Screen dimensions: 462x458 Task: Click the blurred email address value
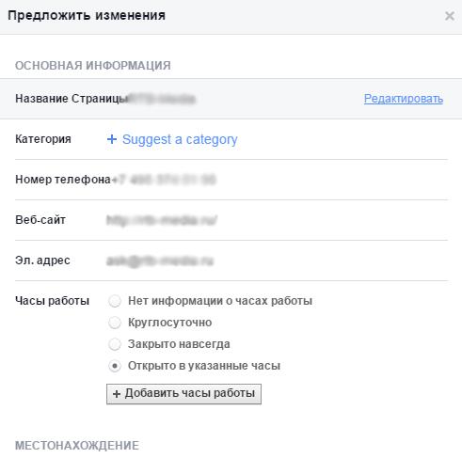160,261
